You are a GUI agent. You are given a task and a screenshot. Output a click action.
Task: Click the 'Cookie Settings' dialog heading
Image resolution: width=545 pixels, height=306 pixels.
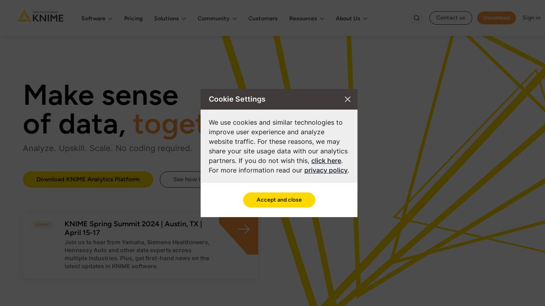point(237,99)
